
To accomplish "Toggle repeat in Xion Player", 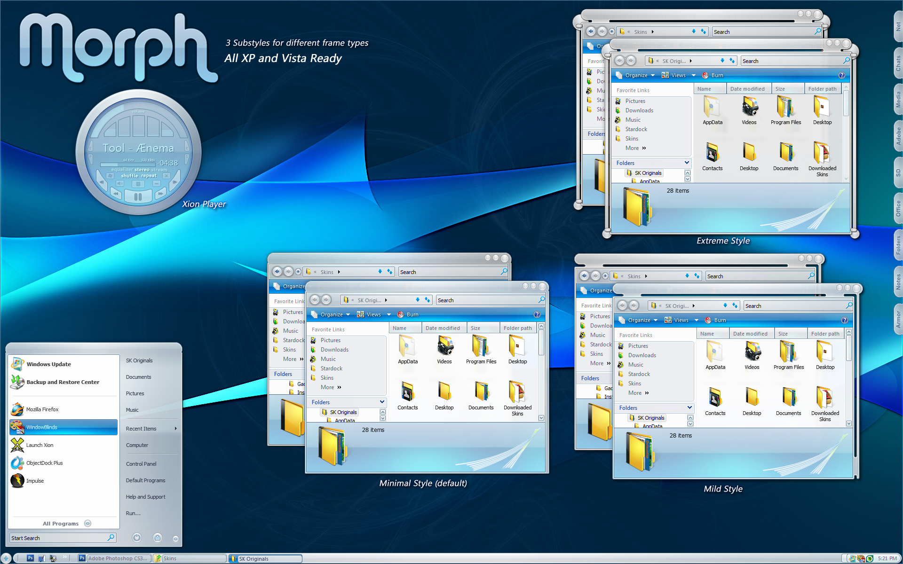I will (x=149, y=176).
